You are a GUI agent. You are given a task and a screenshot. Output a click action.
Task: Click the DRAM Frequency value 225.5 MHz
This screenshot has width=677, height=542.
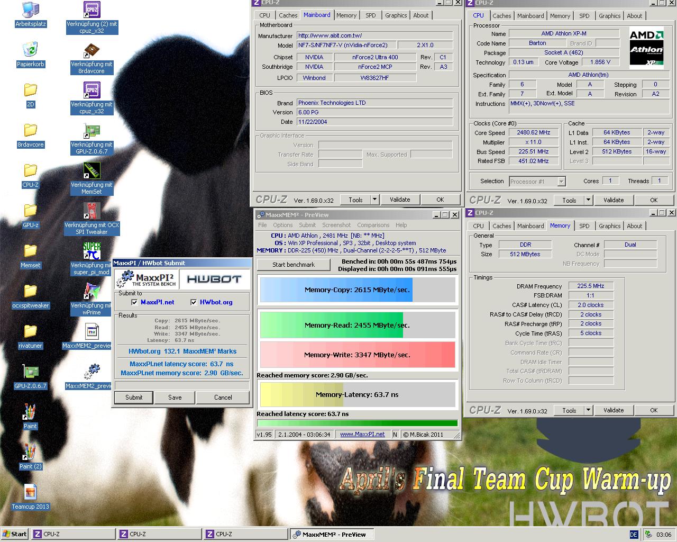point(591,286)
